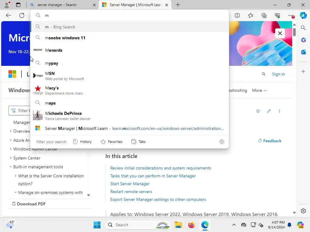
Task: Open the Favorites star icon
Action: point(250,15)
